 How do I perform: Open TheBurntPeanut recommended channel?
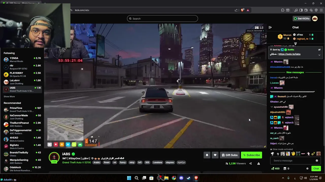point(22,124)
